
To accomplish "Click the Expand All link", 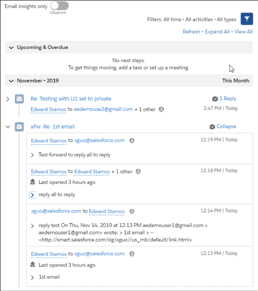I will (217, 32).
